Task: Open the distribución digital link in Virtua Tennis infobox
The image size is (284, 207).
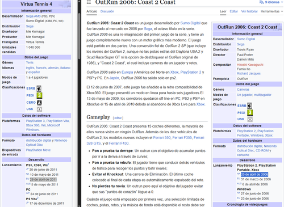Action: (x=39, y=141)
